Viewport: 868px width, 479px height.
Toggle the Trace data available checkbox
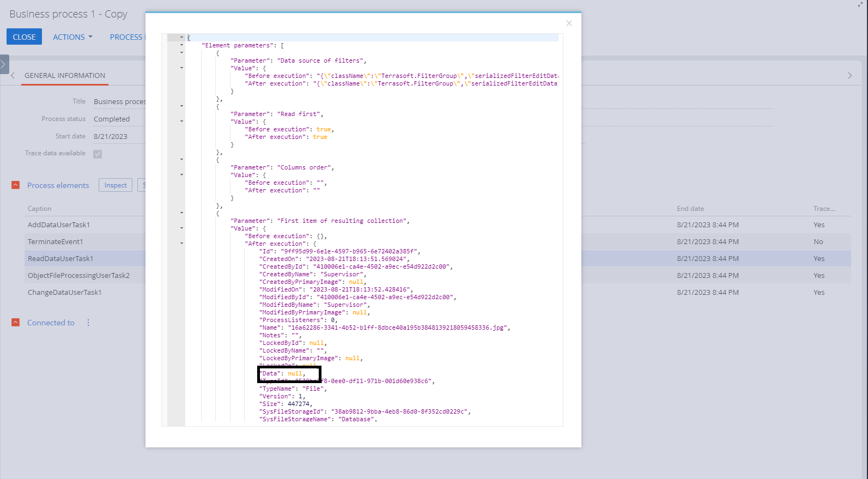(98, 154)
